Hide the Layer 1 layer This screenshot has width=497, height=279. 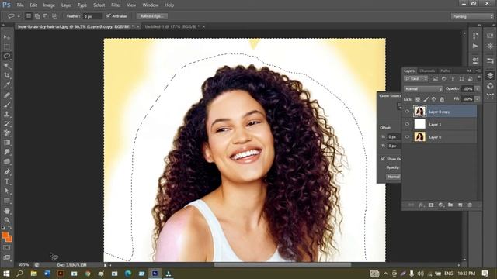(x=407, y=124)
